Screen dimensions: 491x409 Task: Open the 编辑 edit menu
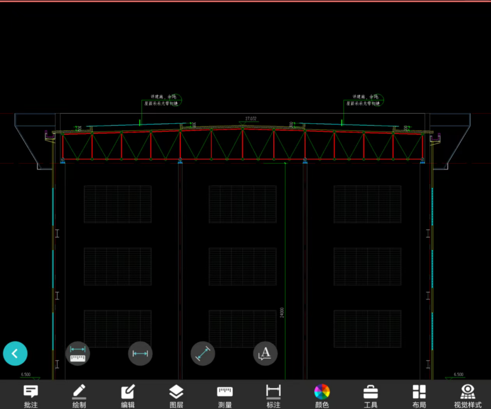coord(128,395)
